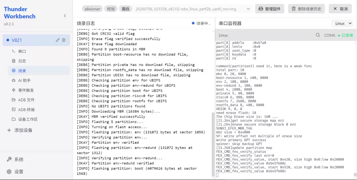Click the 删除烧录历史 delete history button
The width and height of the screenshot is (357, 180).
tap(306, 9)
